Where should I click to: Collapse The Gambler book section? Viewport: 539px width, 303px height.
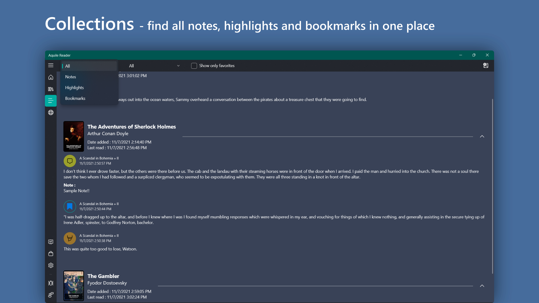tap(482, 286)
